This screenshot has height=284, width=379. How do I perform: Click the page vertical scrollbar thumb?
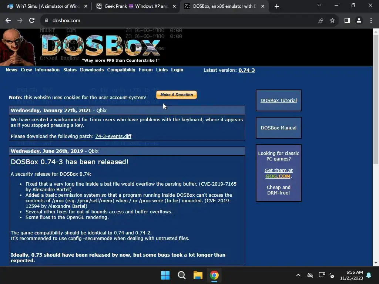(376, 99)
